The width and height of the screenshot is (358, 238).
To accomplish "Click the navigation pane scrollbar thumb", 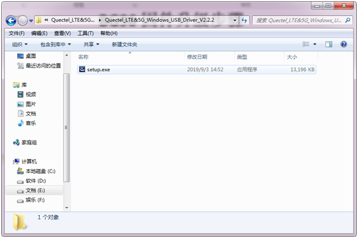I will coord(67,128).
